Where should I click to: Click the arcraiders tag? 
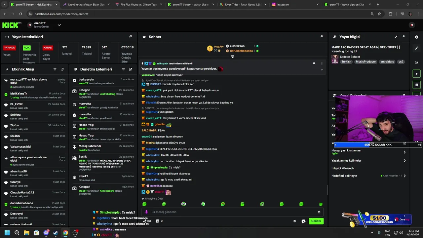[387, 62]
